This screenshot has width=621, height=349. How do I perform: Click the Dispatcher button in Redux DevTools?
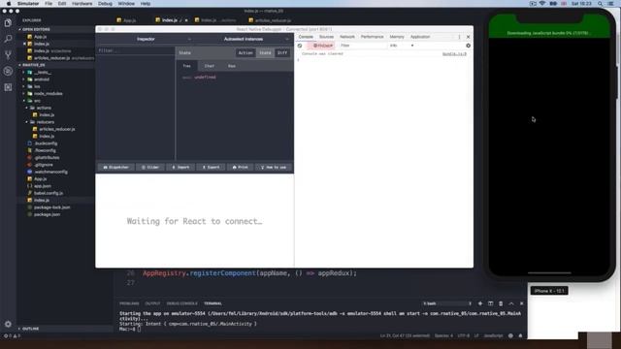click(x=116, y=168)
